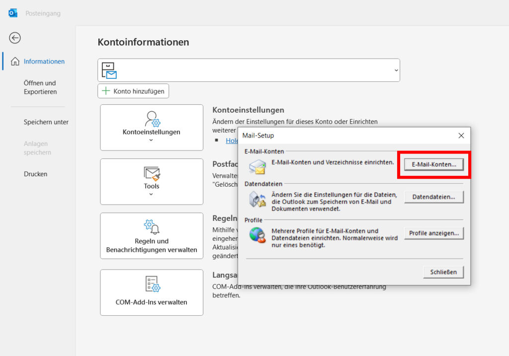This screenshot has height=356, width=509.
Task: Open the account selection dropdown
Action: (395, 70)
